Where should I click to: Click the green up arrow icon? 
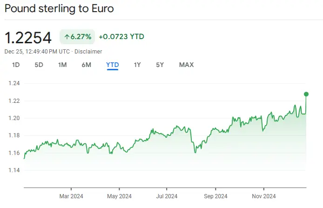[67, 36]
